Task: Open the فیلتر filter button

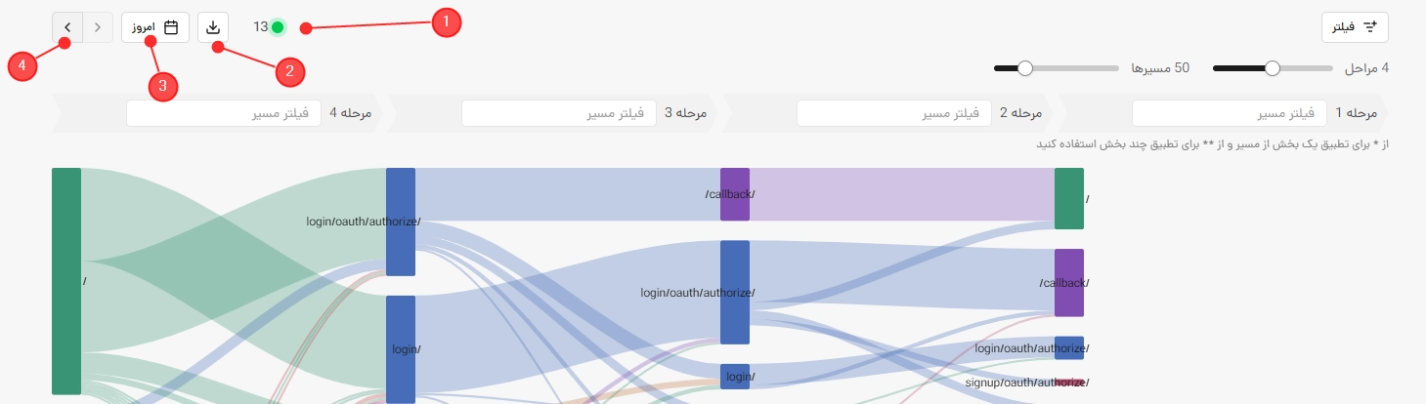Action: [1355, 27]
